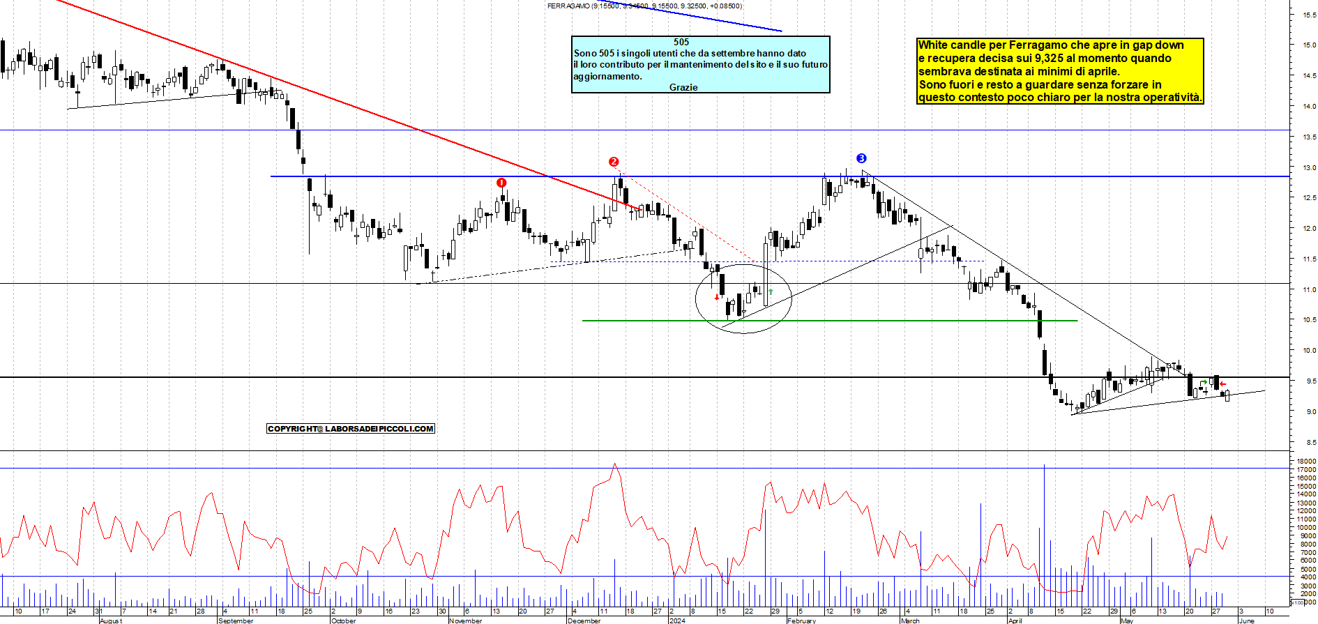Click the green right-turn arrow near late May candles
This screenshot has width=1318, height=624.
pos(1204,382)
